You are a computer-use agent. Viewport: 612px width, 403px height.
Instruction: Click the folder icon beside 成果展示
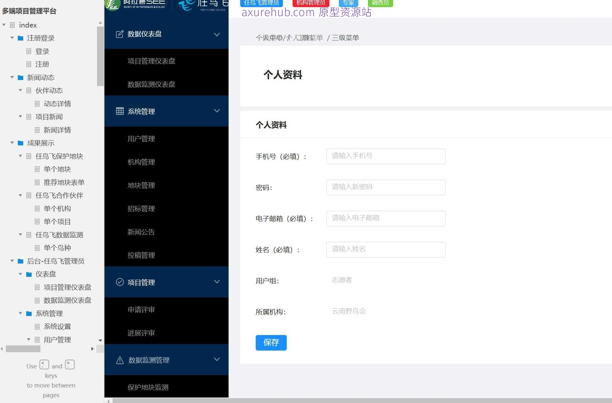click(x=20, y=143)
